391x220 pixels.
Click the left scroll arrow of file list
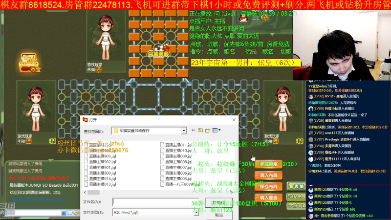point(85,192)
